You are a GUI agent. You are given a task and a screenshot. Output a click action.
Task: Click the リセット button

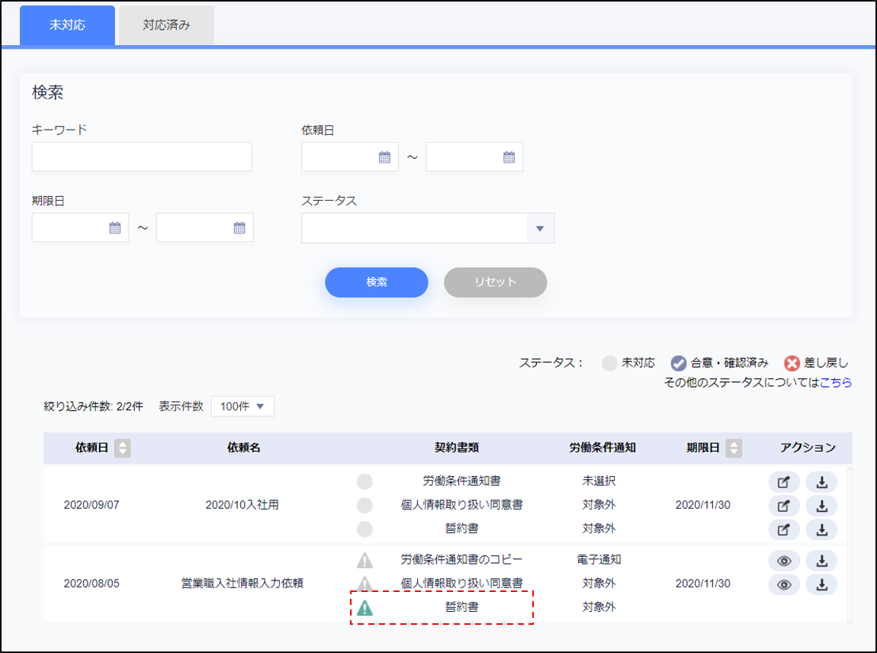pos(496,282)
